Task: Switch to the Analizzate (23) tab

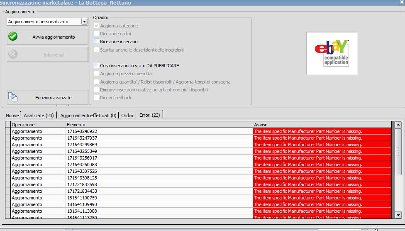Action: click(x=39, y=116)
